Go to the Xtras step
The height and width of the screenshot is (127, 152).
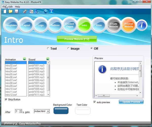[x=99, y=25]
